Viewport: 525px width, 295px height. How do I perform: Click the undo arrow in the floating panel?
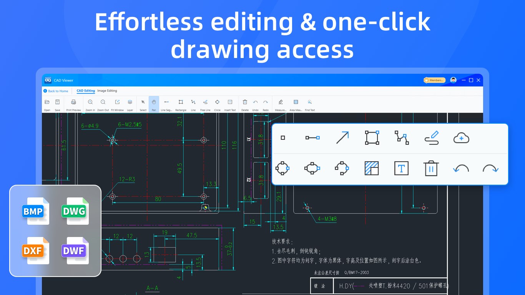click(461, 168)
